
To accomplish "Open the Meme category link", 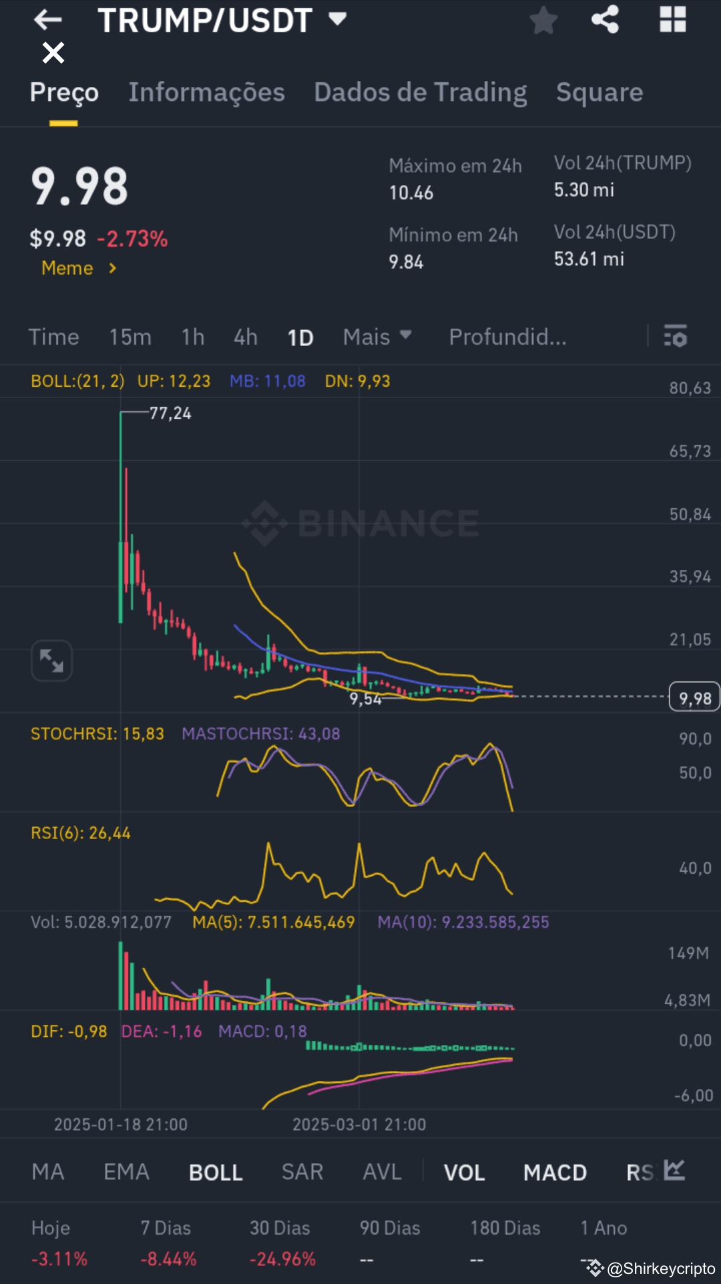I will (x=79, y=268).
